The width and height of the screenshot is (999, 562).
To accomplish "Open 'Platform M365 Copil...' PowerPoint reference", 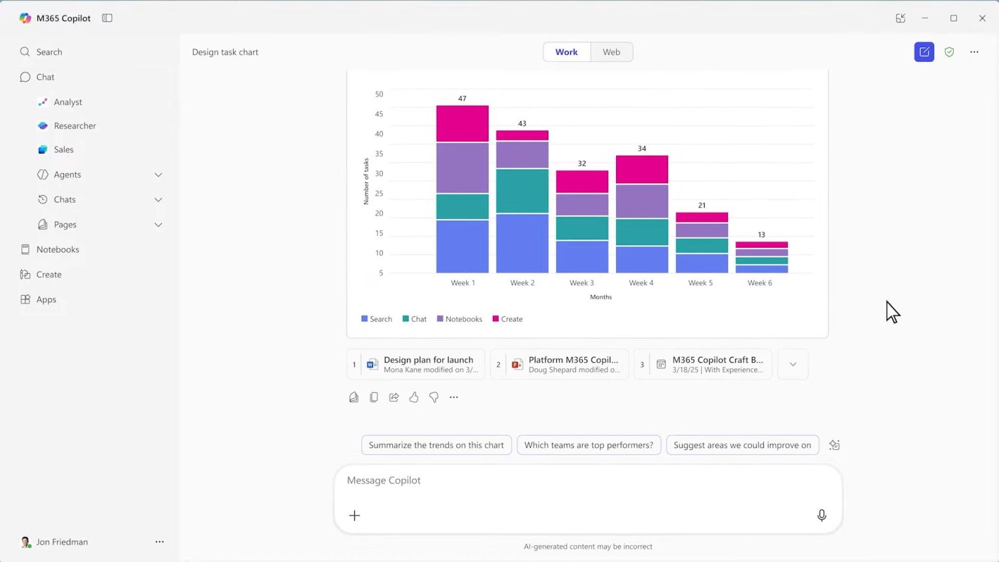I will [x=559, y=364].
